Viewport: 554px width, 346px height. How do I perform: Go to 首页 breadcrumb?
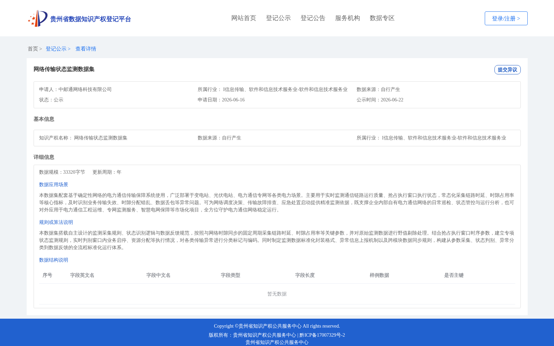tap(33, 49)
